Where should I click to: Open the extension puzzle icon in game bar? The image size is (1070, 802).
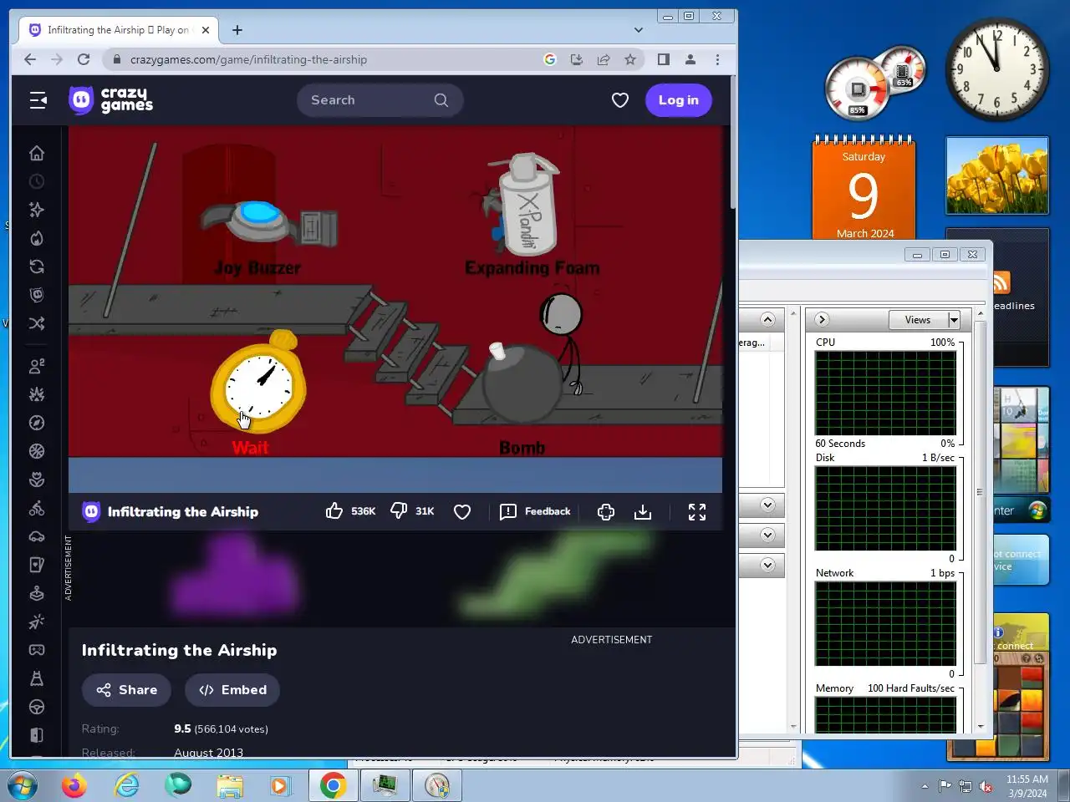click(x=606, y=512)
